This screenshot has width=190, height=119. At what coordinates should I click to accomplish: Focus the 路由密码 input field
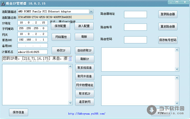(x=135, y=40)
